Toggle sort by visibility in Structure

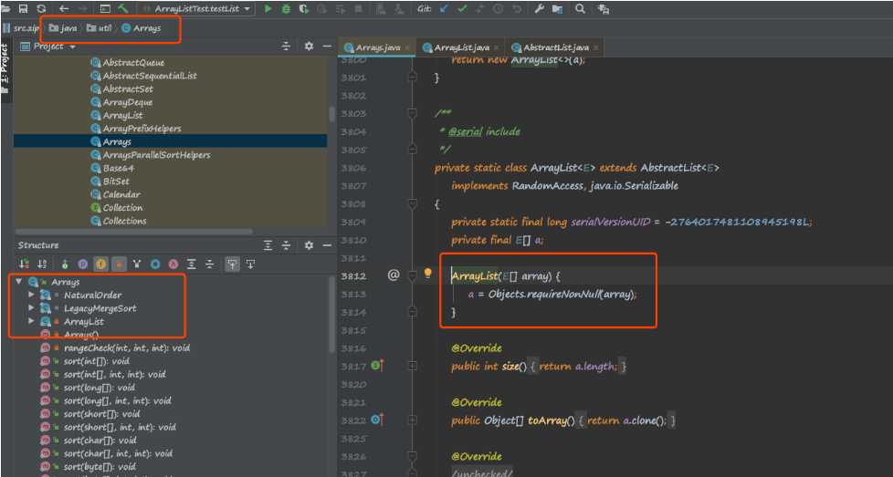[24, 264]
